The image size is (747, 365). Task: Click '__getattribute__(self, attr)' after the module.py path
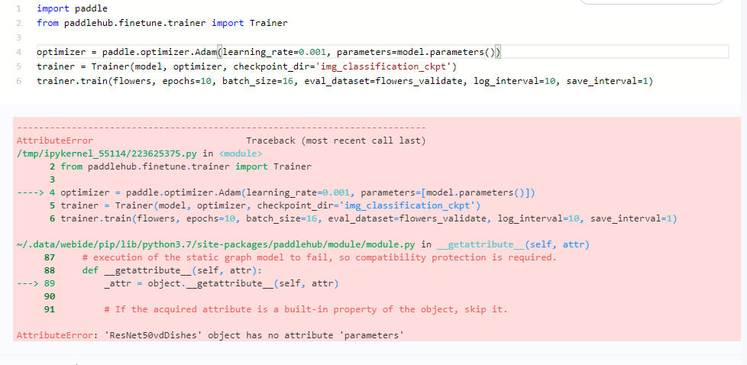pyautogui.click(x=513, y=244)
